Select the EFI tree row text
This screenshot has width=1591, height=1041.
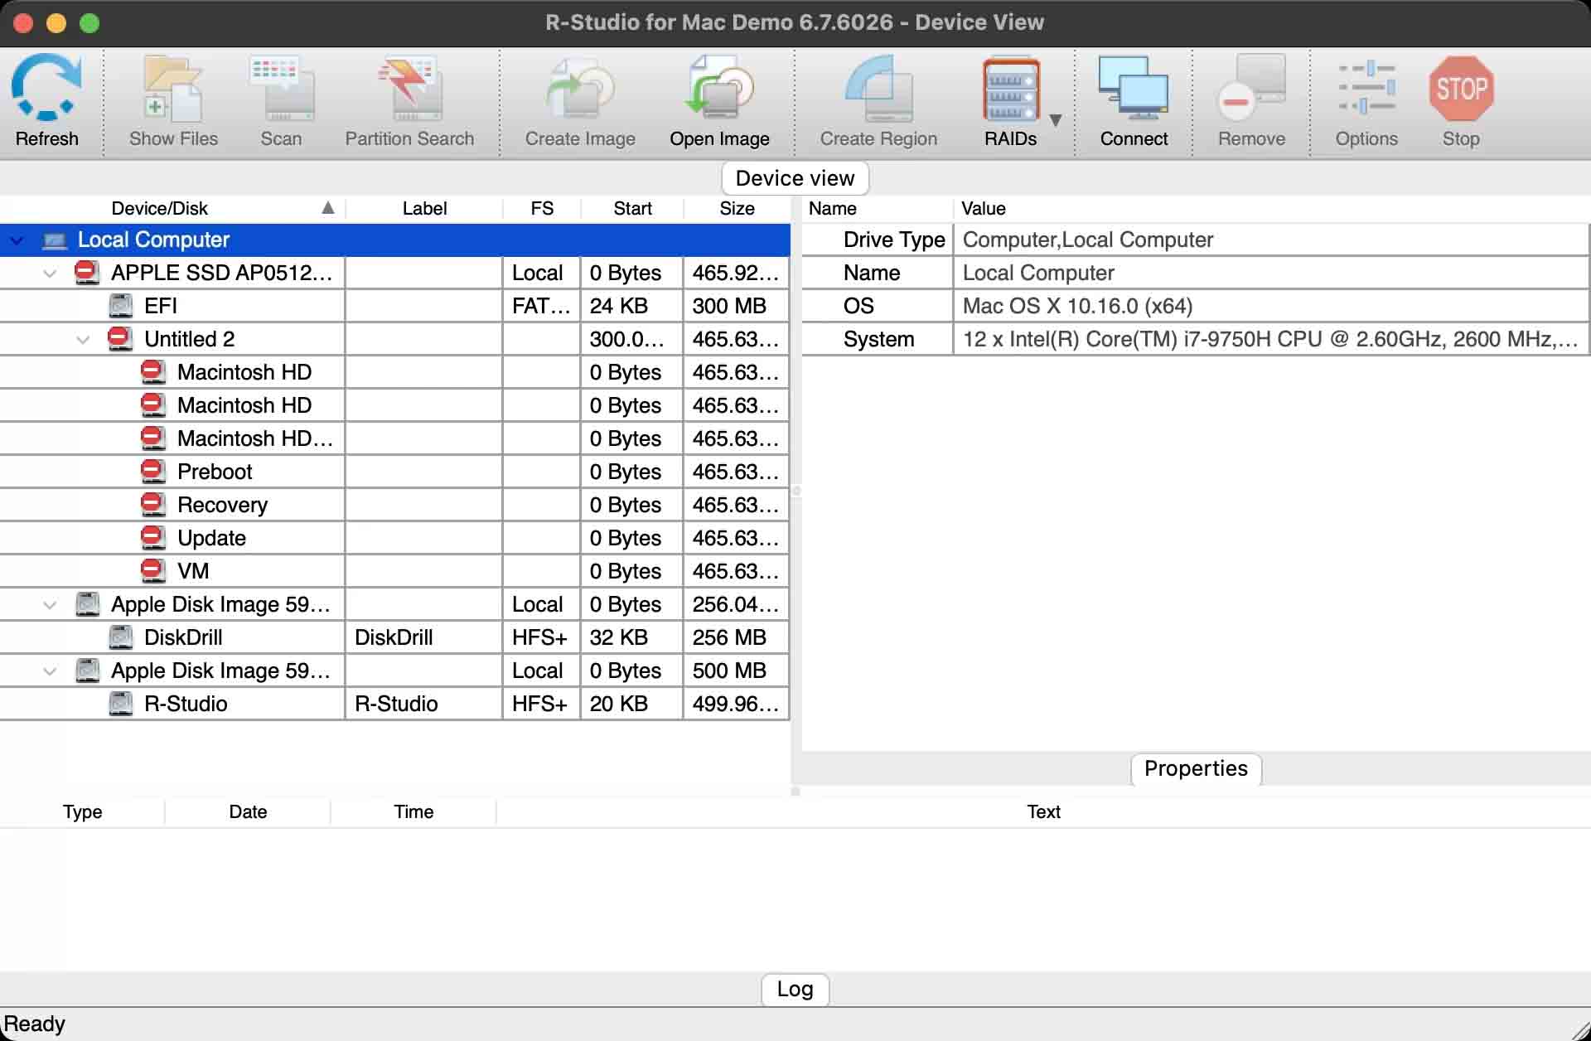tap(161, 306)
